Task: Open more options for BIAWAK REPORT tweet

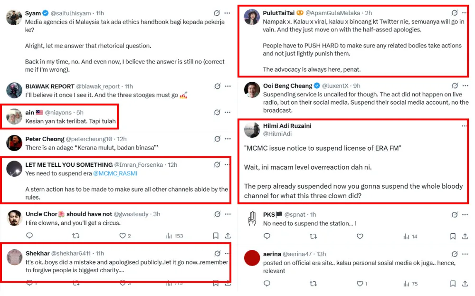Action: point(228,86)
